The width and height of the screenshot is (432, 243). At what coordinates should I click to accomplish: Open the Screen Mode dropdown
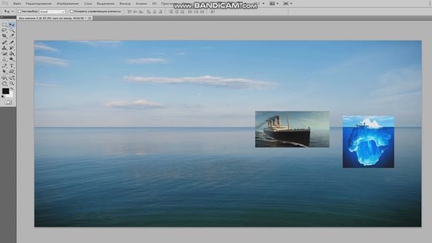click(x=288, y=3)
